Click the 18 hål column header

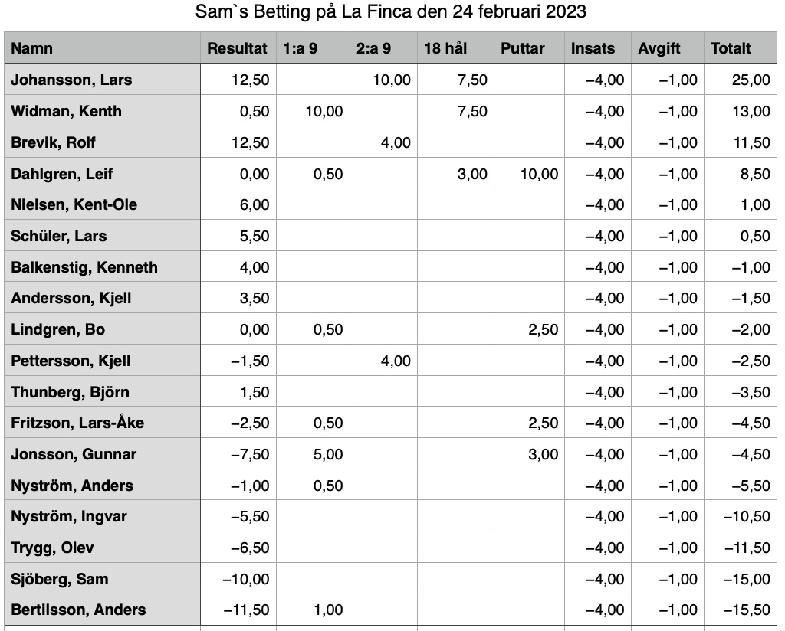455,48
